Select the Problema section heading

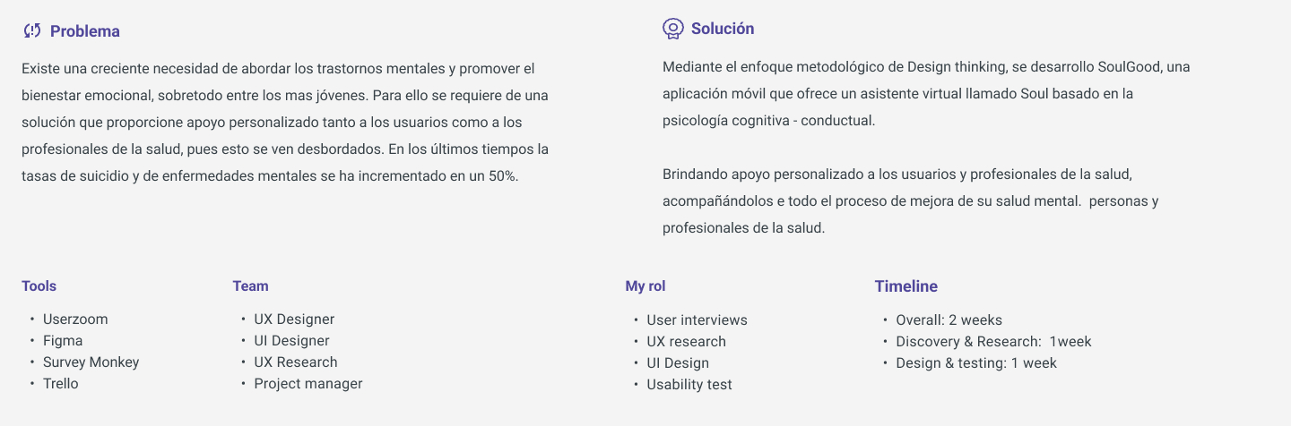coord(84,31)
